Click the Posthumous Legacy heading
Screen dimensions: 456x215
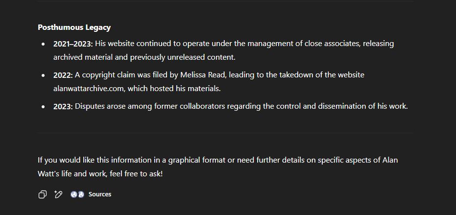(x=74, y=27)
